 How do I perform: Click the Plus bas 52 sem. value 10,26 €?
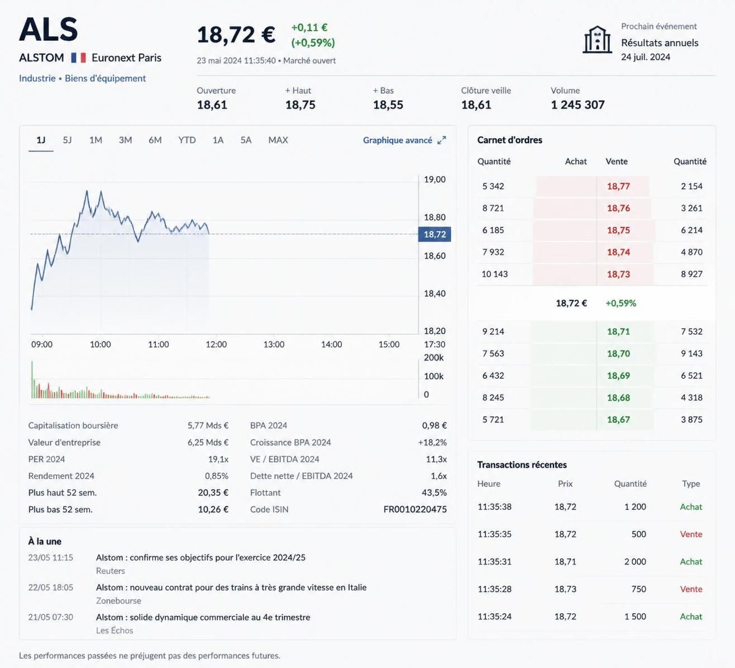[x=213, y=509]
